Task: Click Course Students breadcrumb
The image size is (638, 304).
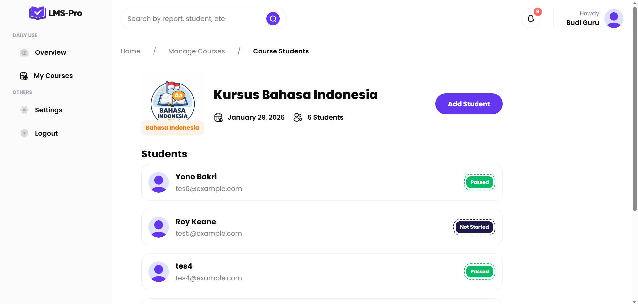Action: point(281,51)
